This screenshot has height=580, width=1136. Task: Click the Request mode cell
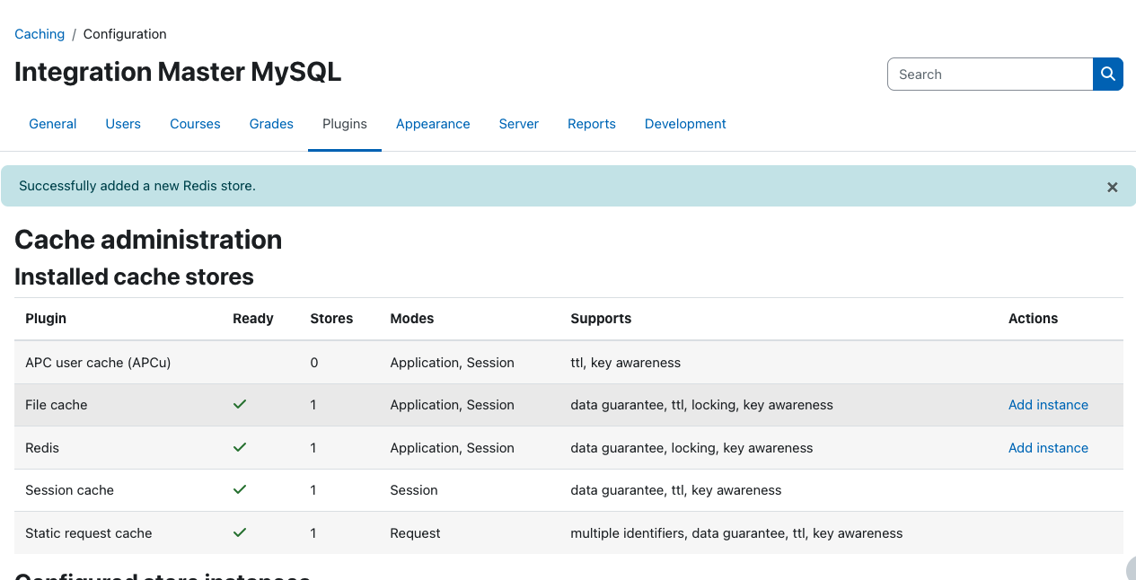415,533
